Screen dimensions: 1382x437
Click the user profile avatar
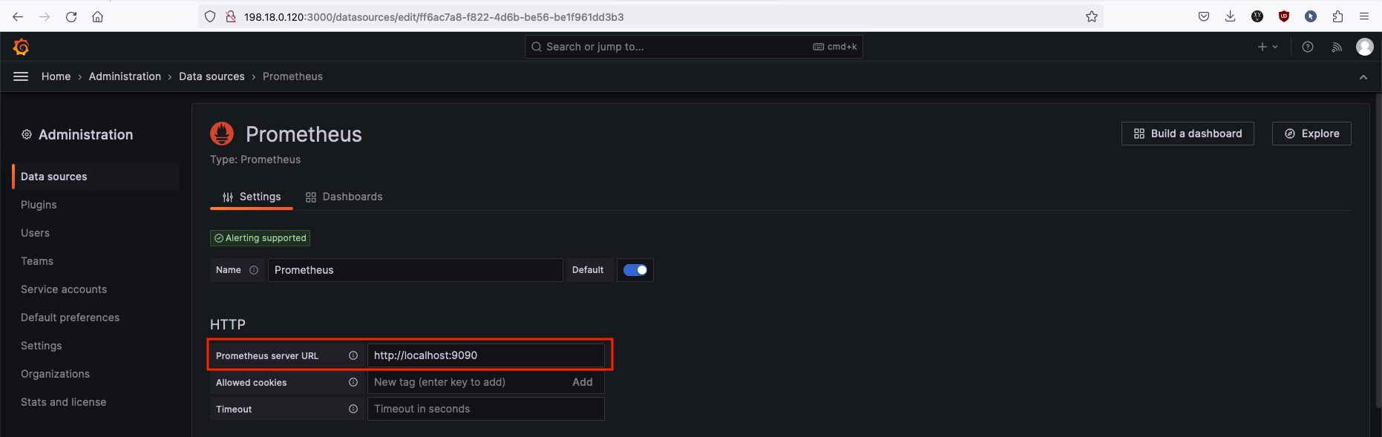pos(1364,47)
